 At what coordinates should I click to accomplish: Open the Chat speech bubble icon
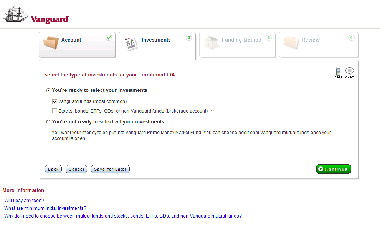pyautogui.click(x=349, y=72)
